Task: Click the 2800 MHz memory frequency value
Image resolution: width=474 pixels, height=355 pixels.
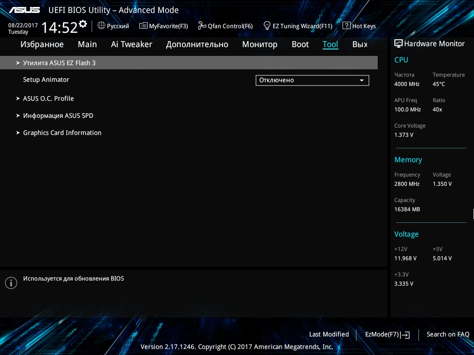Action: [x=407, y=184]
